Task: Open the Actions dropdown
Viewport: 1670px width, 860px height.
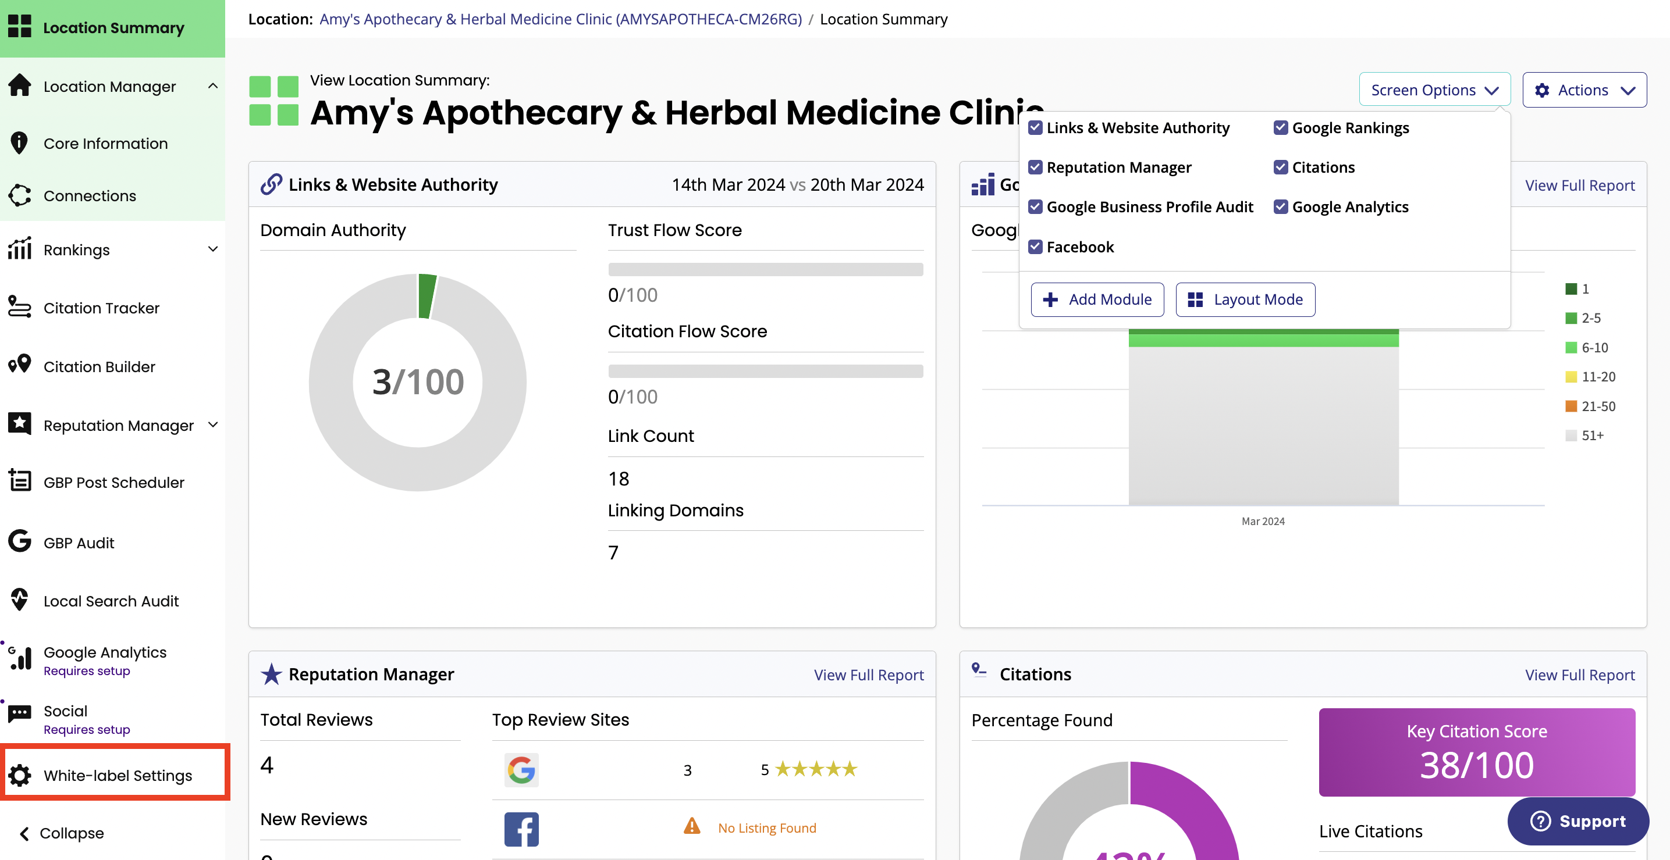Action: point(1584,90)
